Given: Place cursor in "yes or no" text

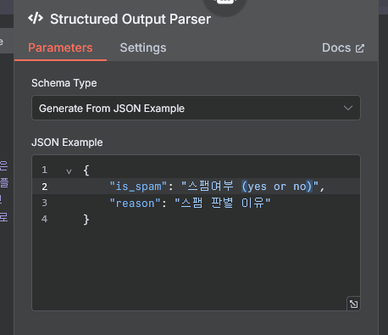Looking at the screenshot, I should (277, 187).
